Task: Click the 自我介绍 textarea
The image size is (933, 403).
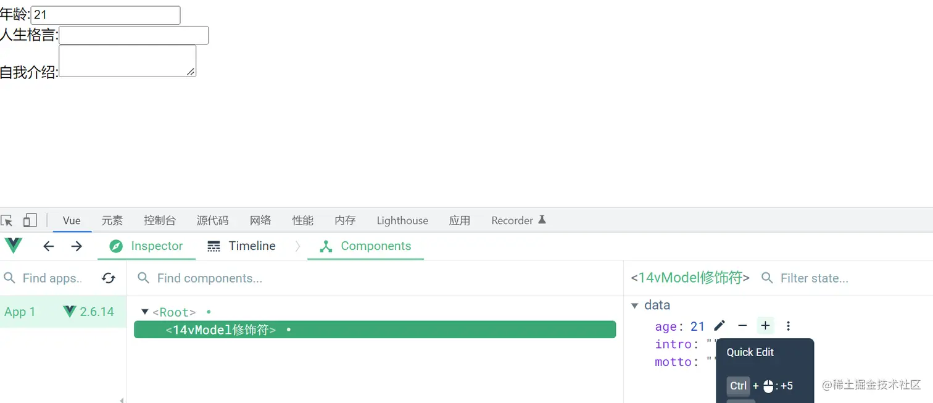Action: tap(128, 61)
